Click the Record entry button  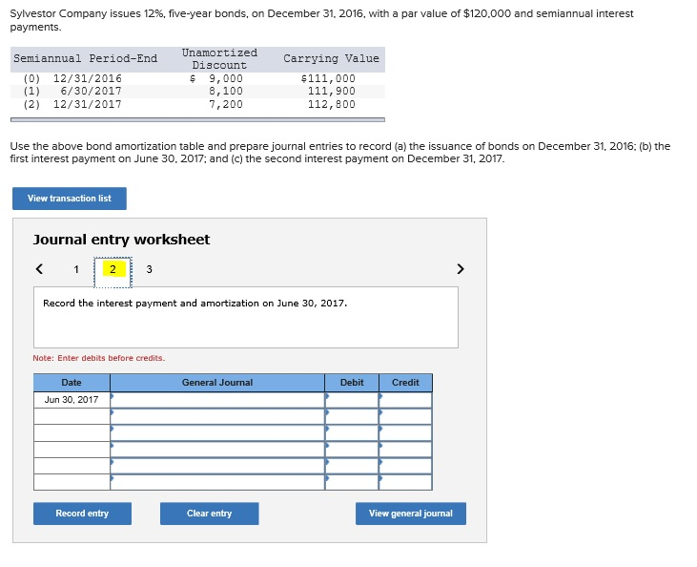click(82, 514)
